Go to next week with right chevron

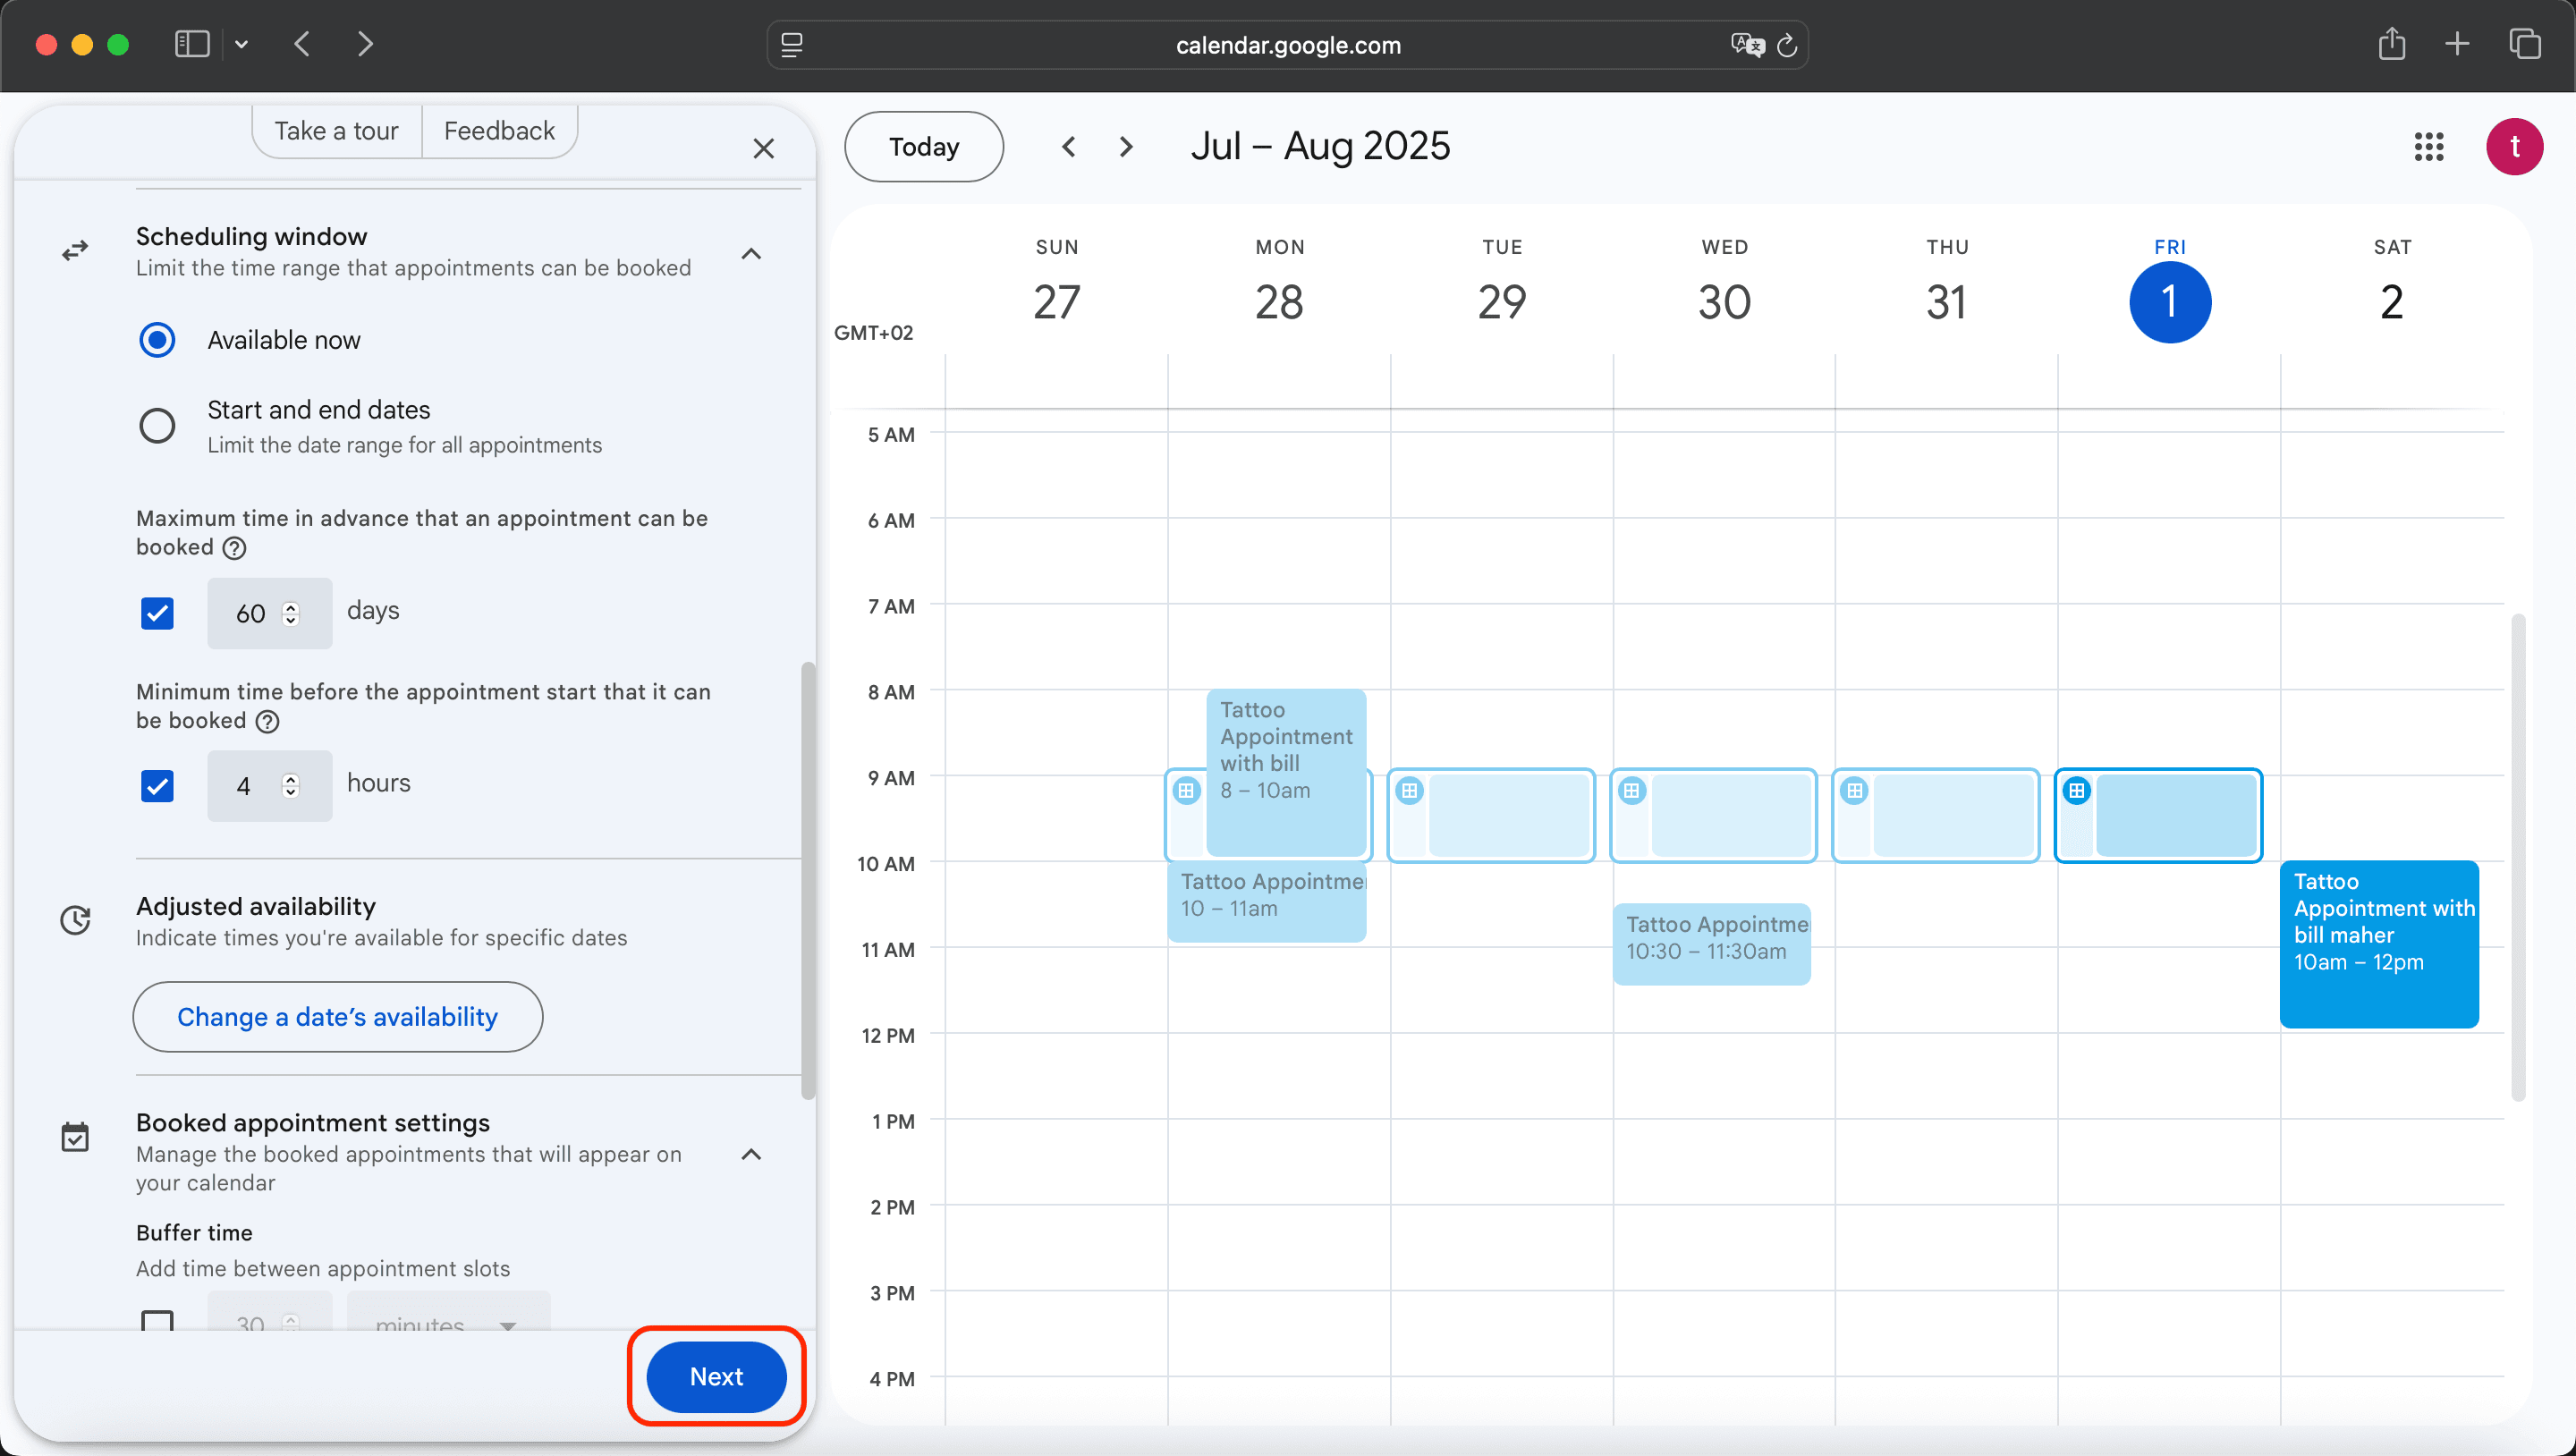[1126, 147]
